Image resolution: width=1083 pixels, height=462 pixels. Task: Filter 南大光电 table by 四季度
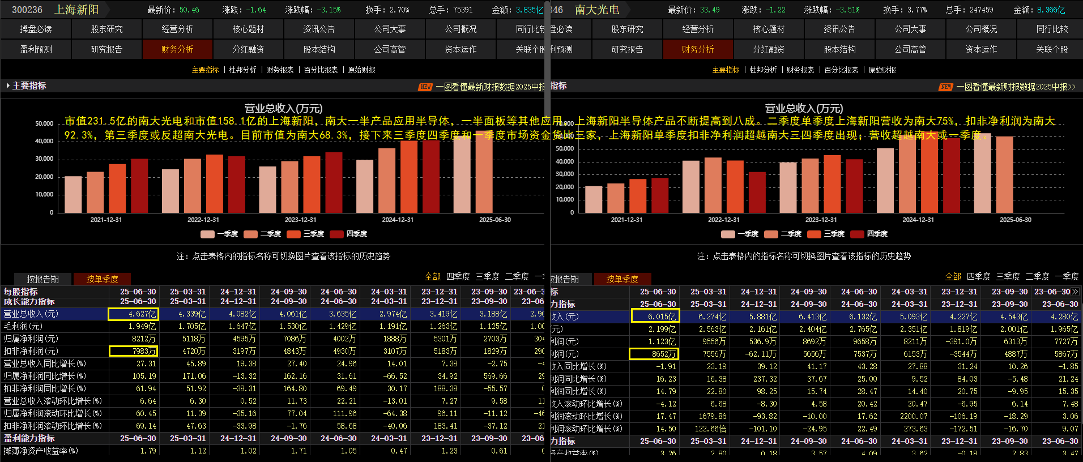click(979, 276)
